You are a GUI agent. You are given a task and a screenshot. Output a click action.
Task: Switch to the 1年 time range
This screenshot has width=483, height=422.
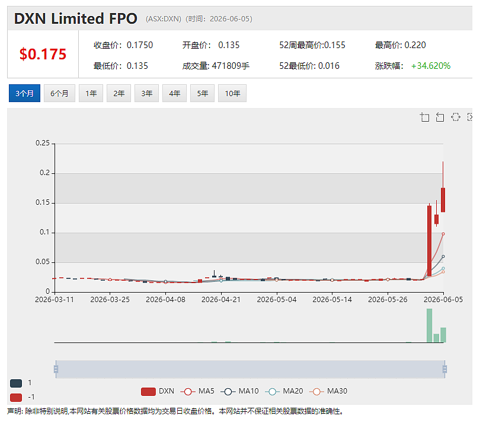(91, 93)
